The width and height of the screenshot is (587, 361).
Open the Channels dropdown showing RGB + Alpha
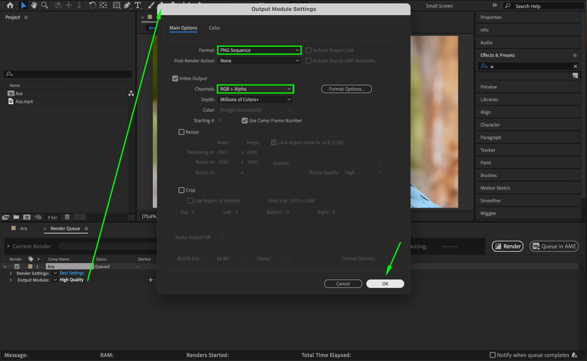click(255, 89)
